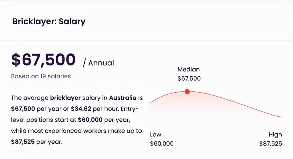Click the "Low" label below the chart

point(156,134)
